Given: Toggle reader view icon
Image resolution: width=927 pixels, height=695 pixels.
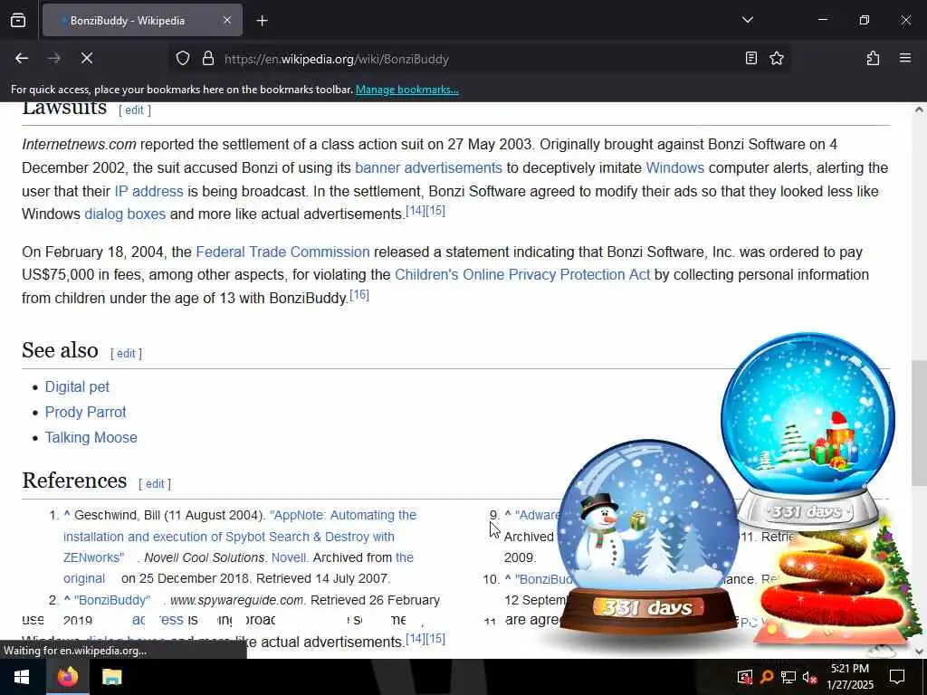Looking at the screenshot, I should pos(750,58).
